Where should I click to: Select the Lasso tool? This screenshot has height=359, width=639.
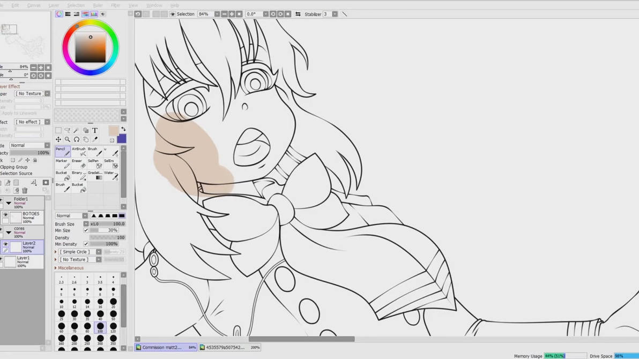(67, 130)
